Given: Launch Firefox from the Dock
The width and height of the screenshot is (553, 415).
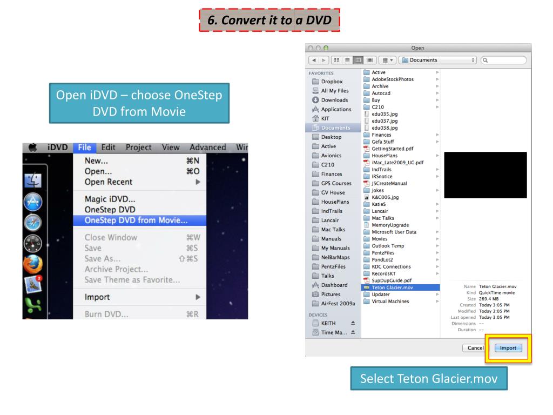Looking at the screenshot, I should 33,264.
